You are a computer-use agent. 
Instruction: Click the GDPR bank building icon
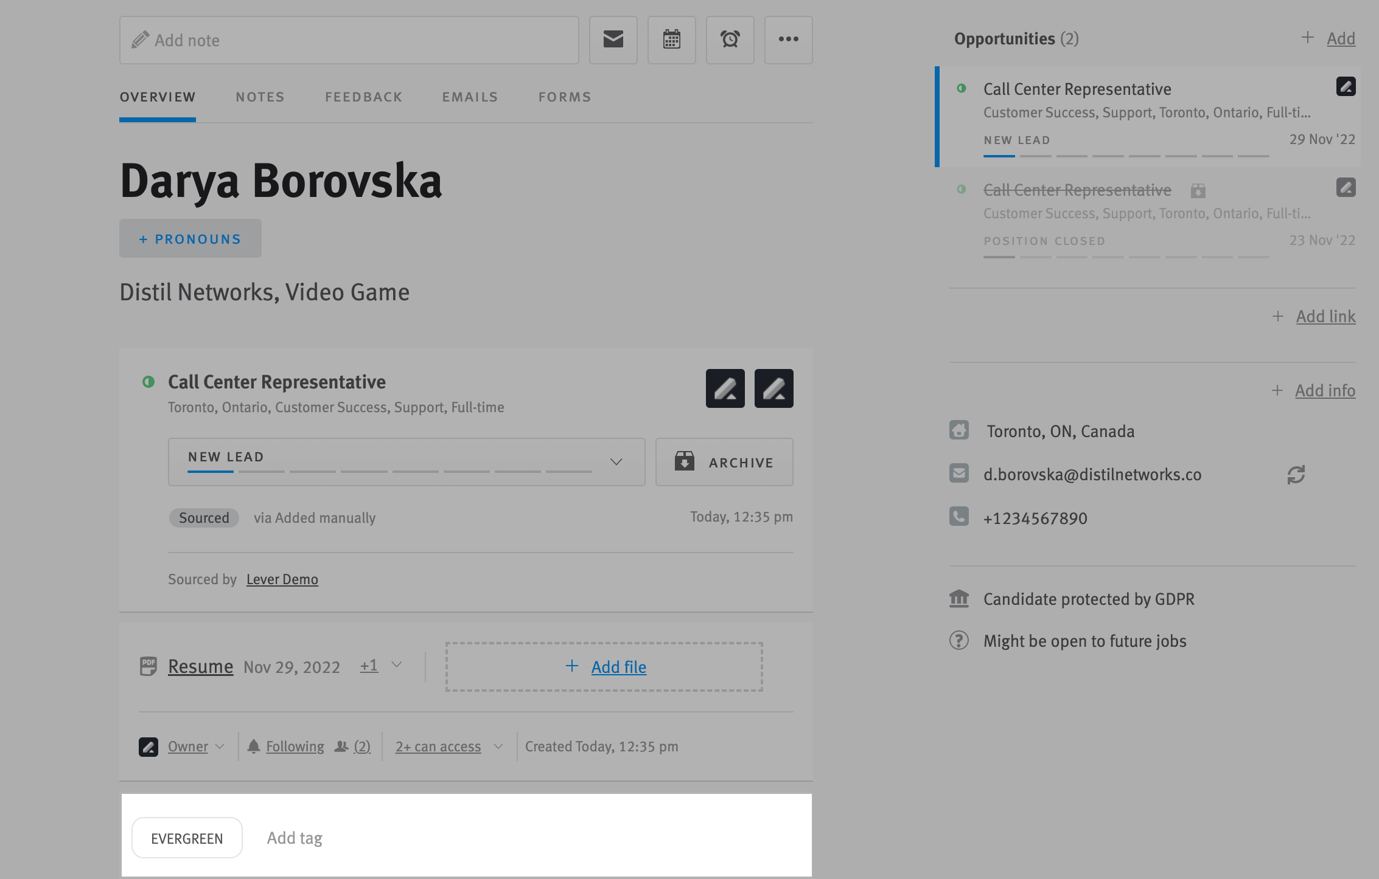tap(959, 599)
